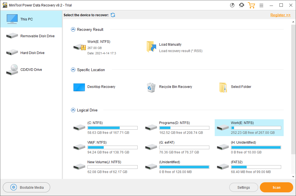This screenshot has width=296, height=196.
Task: Open the hamburger menu icon
Action: [261, 5]
